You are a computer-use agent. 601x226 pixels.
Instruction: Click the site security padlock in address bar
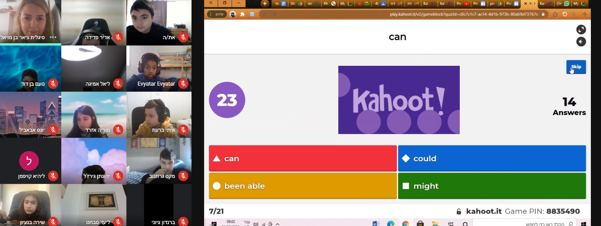(543, 14)
